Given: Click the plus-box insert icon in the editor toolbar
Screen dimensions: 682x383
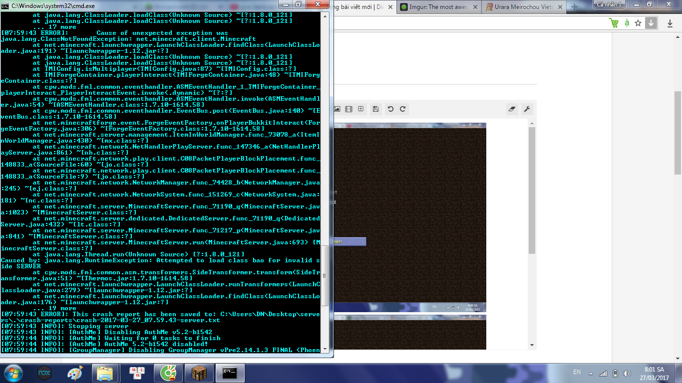Looking at the screenshot, I should pos(361,109).
